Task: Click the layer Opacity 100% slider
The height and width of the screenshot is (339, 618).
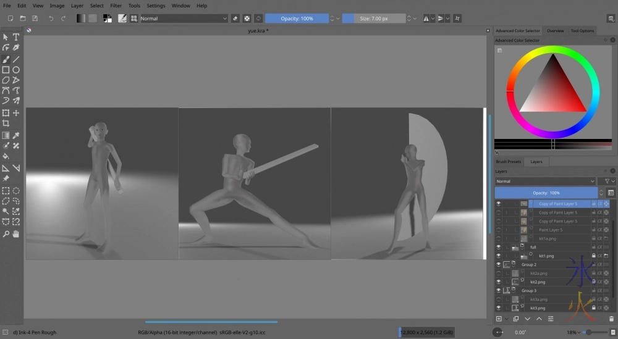Action: tap(546, 193)
